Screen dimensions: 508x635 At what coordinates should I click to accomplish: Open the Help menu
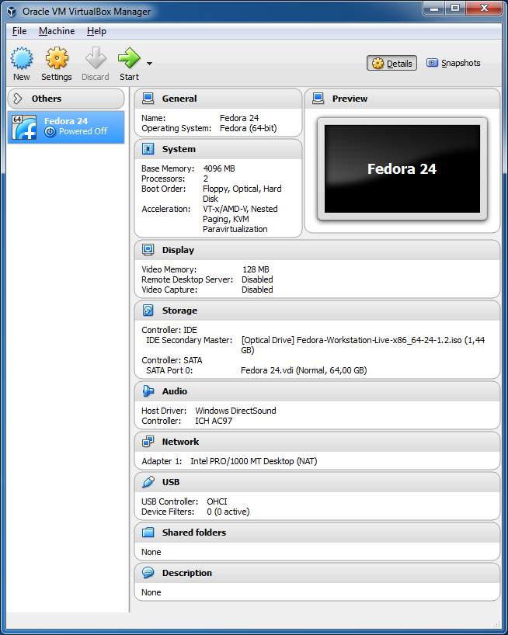(x=96, y=31)
